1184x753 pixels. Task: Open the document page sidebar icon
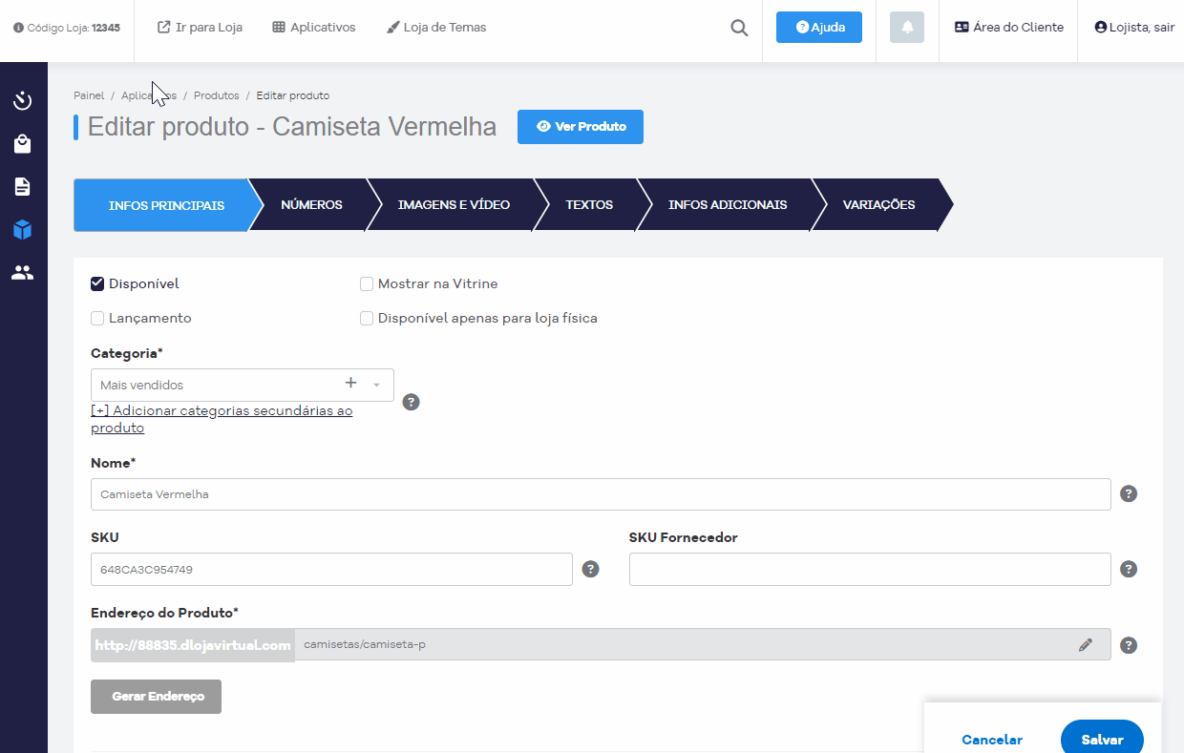click(23, 187)
